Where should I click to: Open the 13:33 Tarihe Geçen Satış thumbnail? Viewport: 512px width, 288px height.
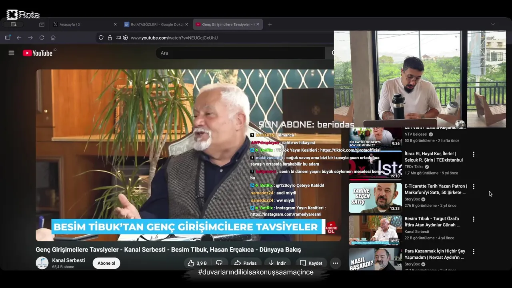click(375, 198)
